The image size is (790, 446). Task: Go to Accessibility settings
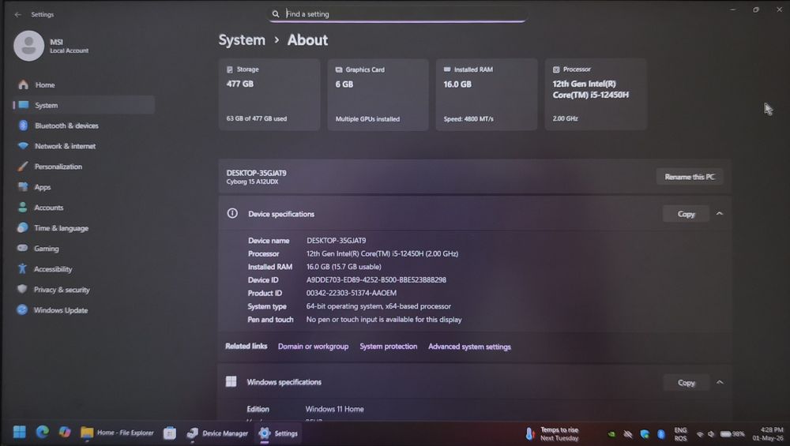click(x=84, y=269)
